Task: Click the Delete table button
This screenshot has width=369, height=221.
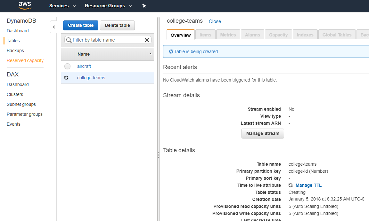Action: click(x=118, y=25)
